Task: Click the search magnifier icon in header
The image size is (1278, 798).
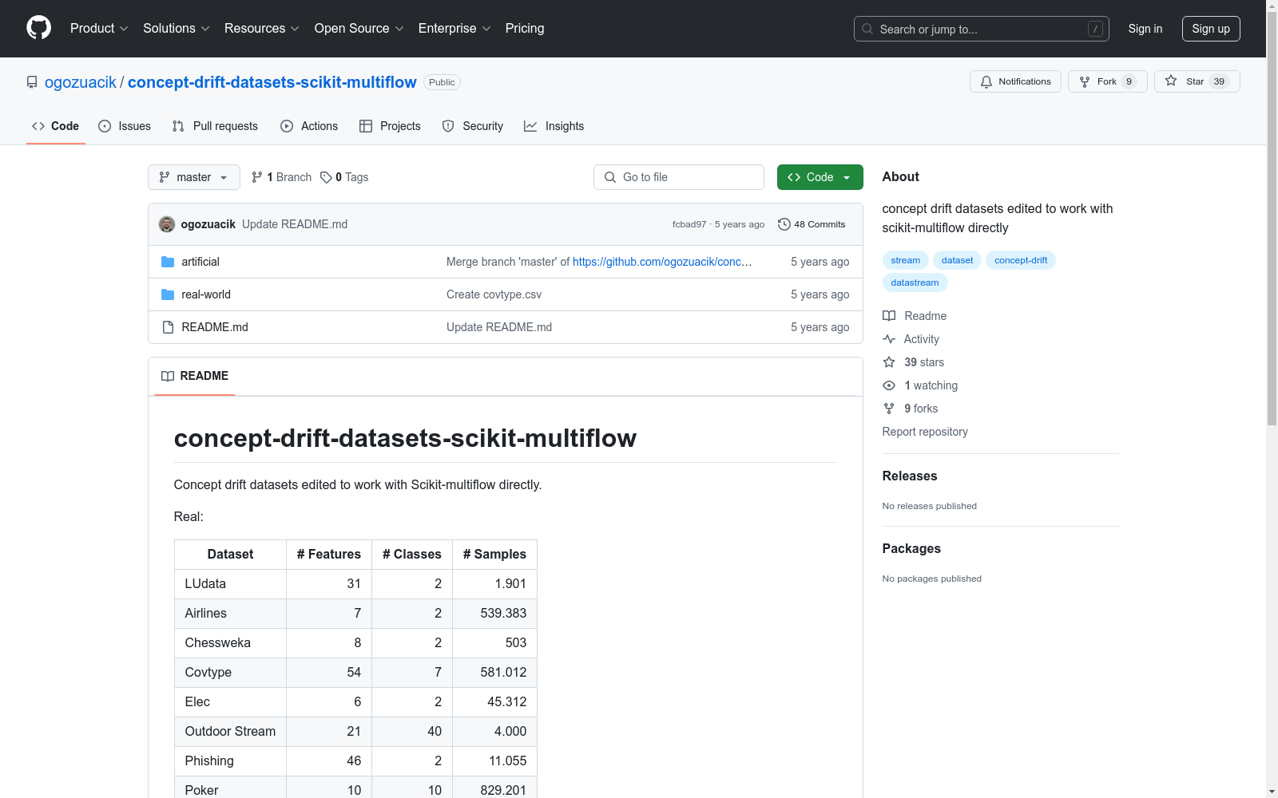Action: 867,29
